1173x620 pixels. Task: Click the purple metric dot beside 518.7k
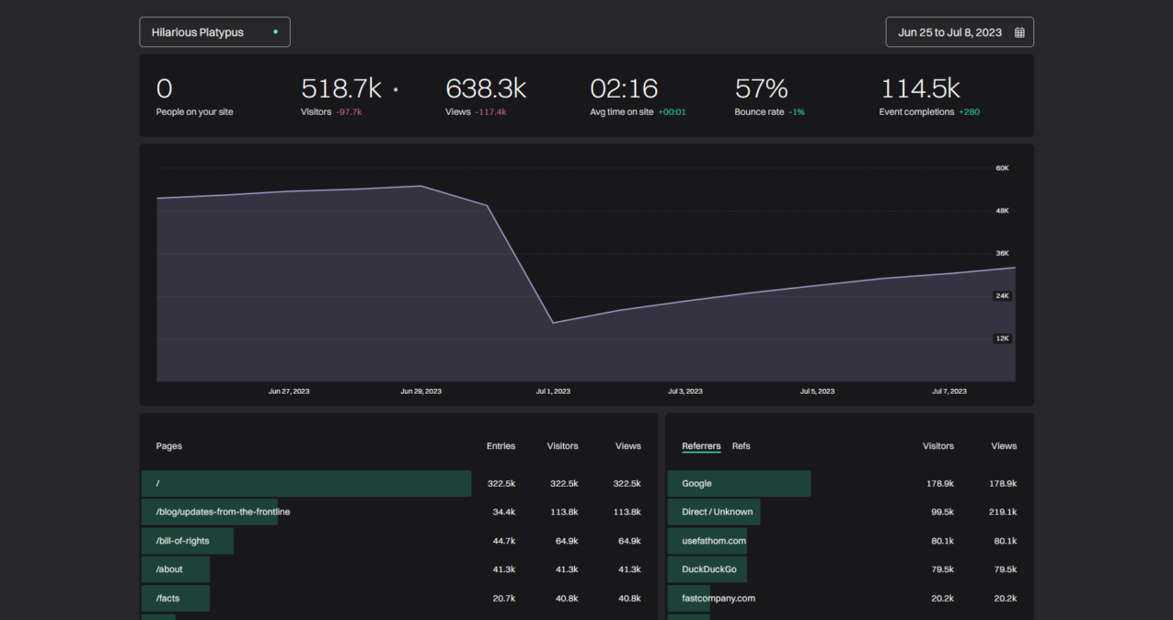(395, 91)
